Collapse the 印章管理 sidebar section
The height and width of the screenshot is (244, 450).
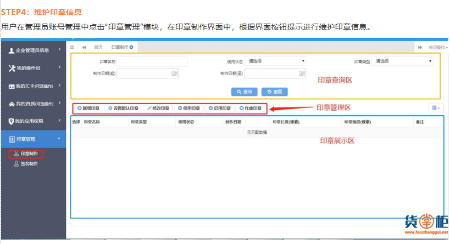coord(33,139)
